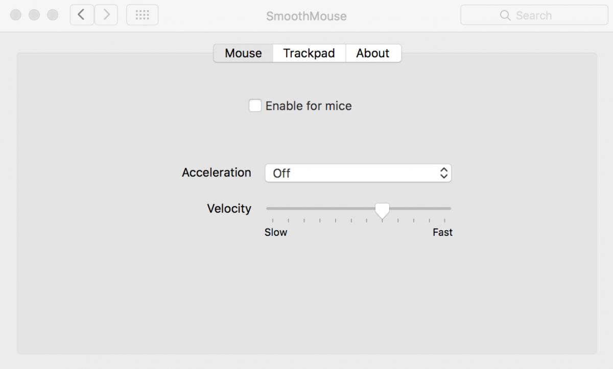Switch to the Trackpad tab
The height and width of the screenshot is (369, 613).
coord(309,53)
